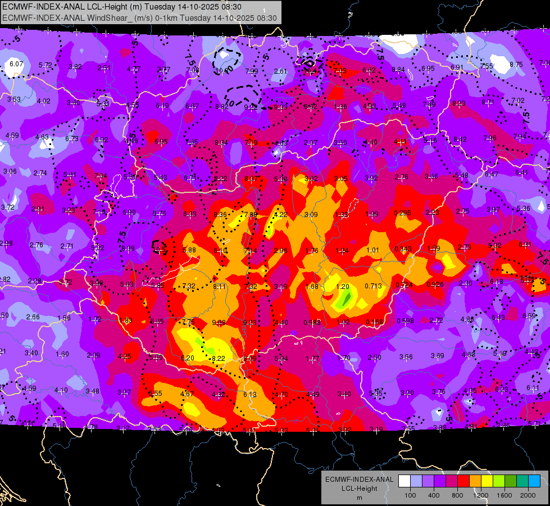Click the 9.68 grid point value
550x506 pixels.
pyautogui.click(x=219, y=322)
